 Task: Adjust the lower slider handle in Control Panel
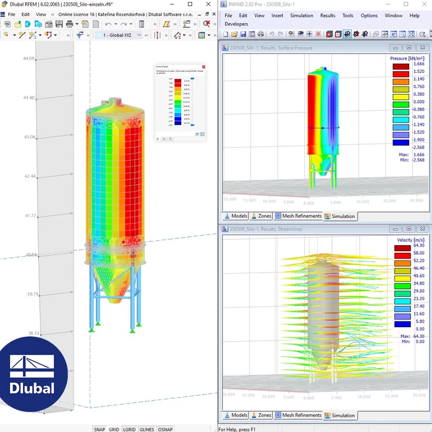click(x=192, y=125)
